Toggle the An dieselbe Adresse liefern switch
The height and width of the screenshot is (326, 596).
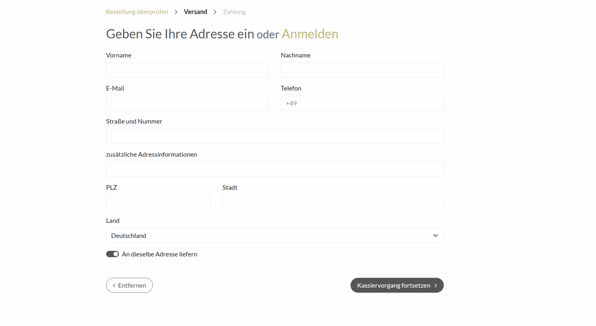pos(112,254)
